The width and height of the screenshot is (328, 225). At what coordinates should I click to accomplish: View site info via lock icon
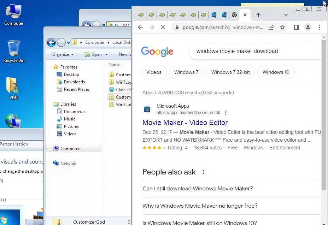177,27
